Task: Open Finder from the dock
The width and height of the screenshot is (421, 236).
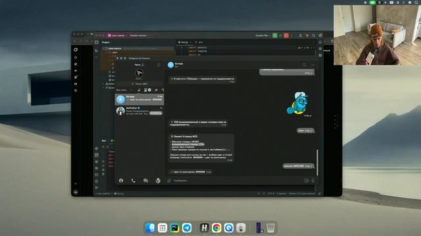Action: (150, 227)
